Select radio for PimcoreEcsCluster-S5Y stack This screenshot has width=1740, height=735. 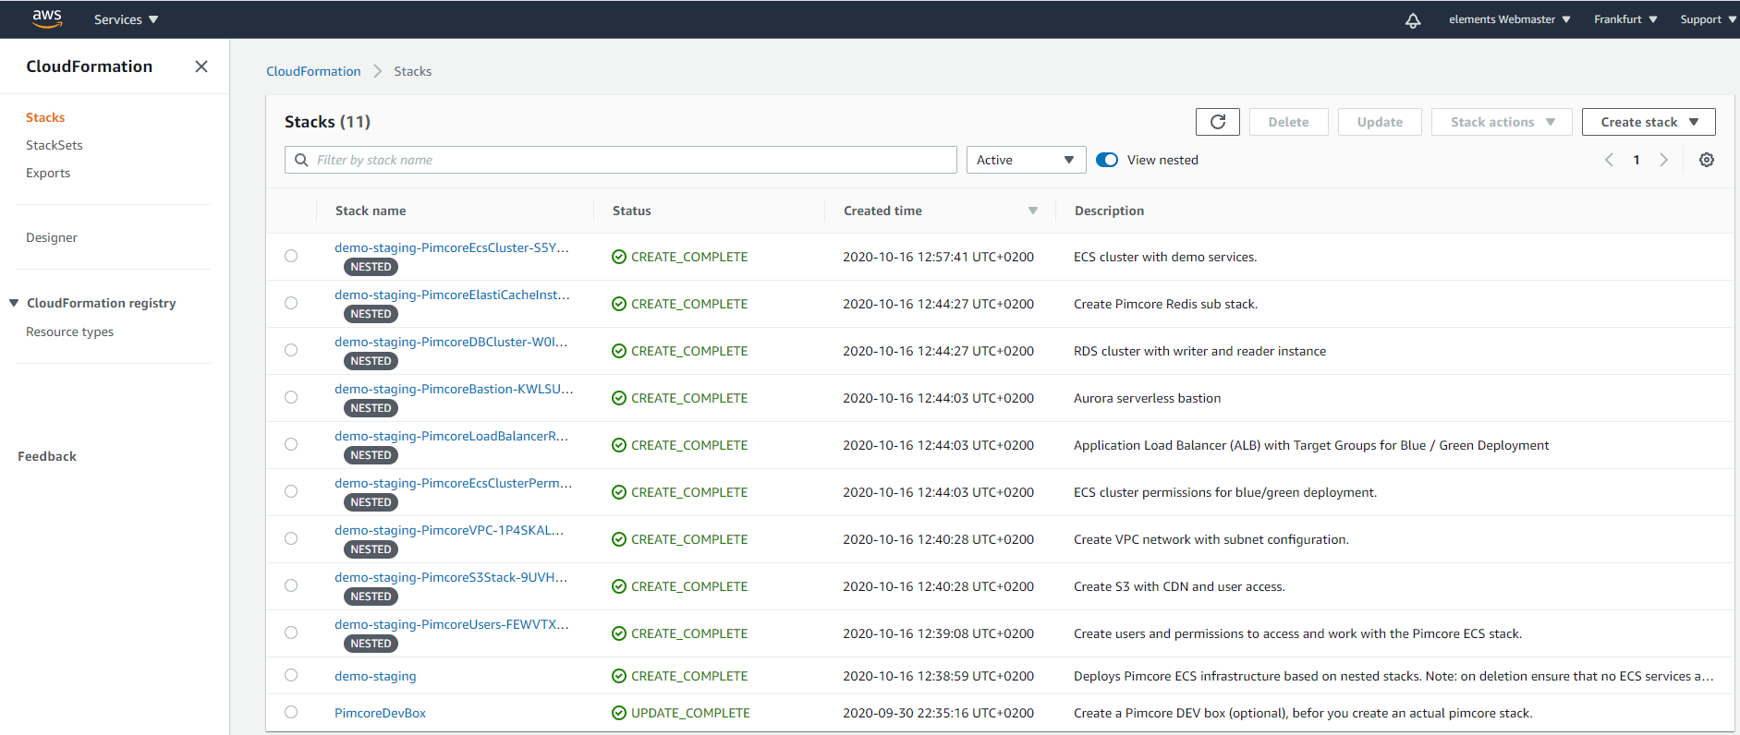pyautogui.click(x=291, y=256)
